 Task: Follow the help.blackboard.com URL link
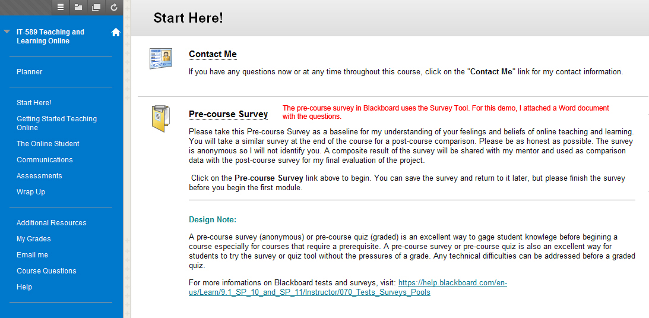click(x=347, y=288)
